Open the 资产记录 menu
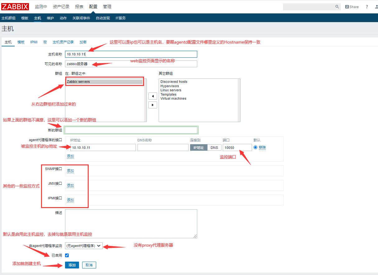 coord(61,7)
